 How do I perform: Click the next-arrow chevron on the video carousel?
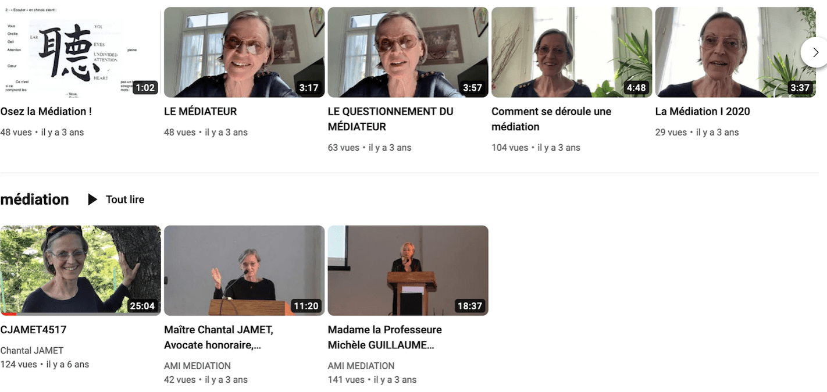click(815, 52)
